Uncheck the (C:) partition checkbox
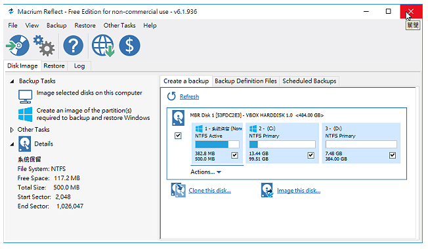428x249 pixels. (311, 155)
